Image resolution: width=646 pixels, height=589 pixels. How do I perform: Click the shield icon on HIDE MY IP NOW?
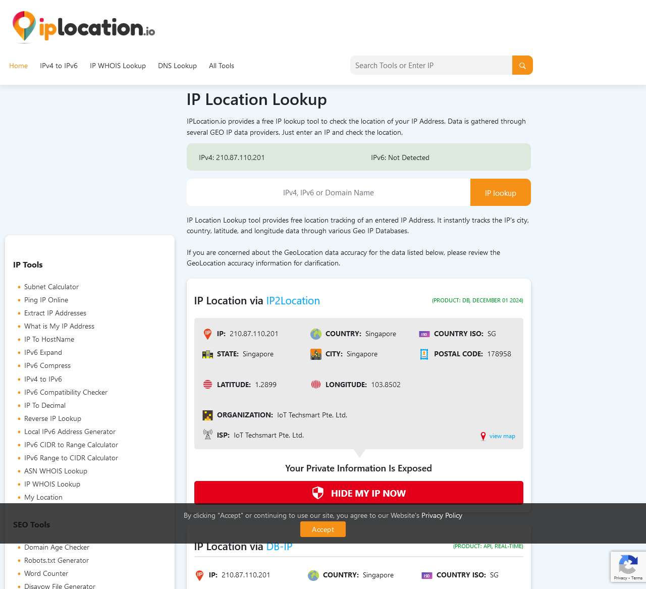pos(318,493)
